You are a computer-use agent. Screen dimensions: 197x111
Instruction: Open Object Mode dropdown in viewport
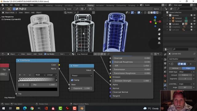(x=10, y=13)
